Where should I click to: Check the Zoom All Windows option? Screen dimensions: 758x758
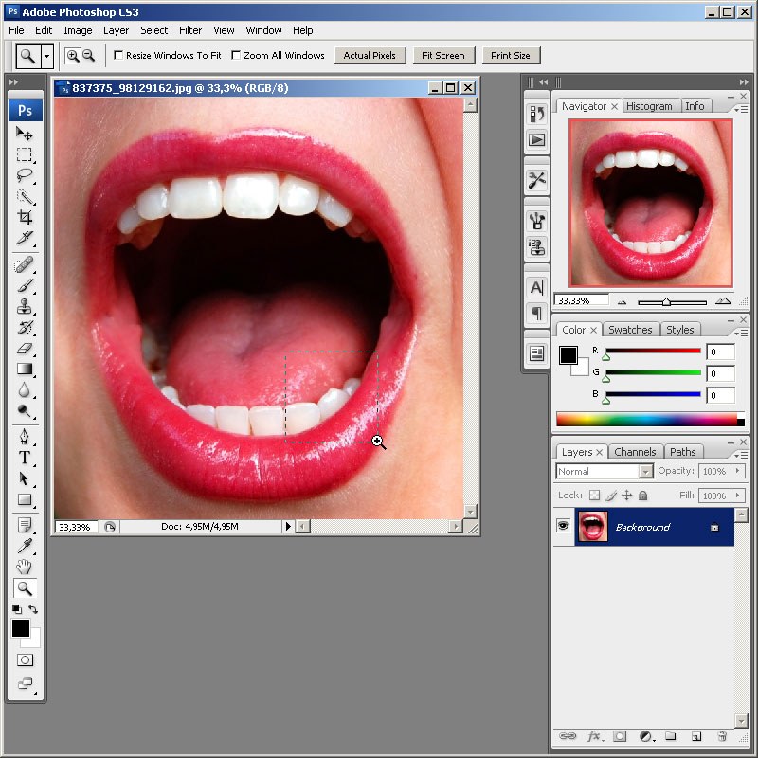[236, 56]
